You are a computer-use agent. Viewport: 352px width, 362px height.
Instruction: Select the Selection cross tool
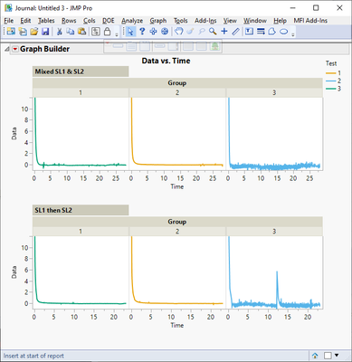pyautogui.click(x=153, y=31)
